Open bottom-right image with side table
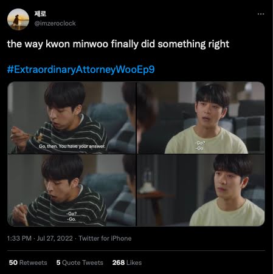The image size is (273, 274). point(201,190)
